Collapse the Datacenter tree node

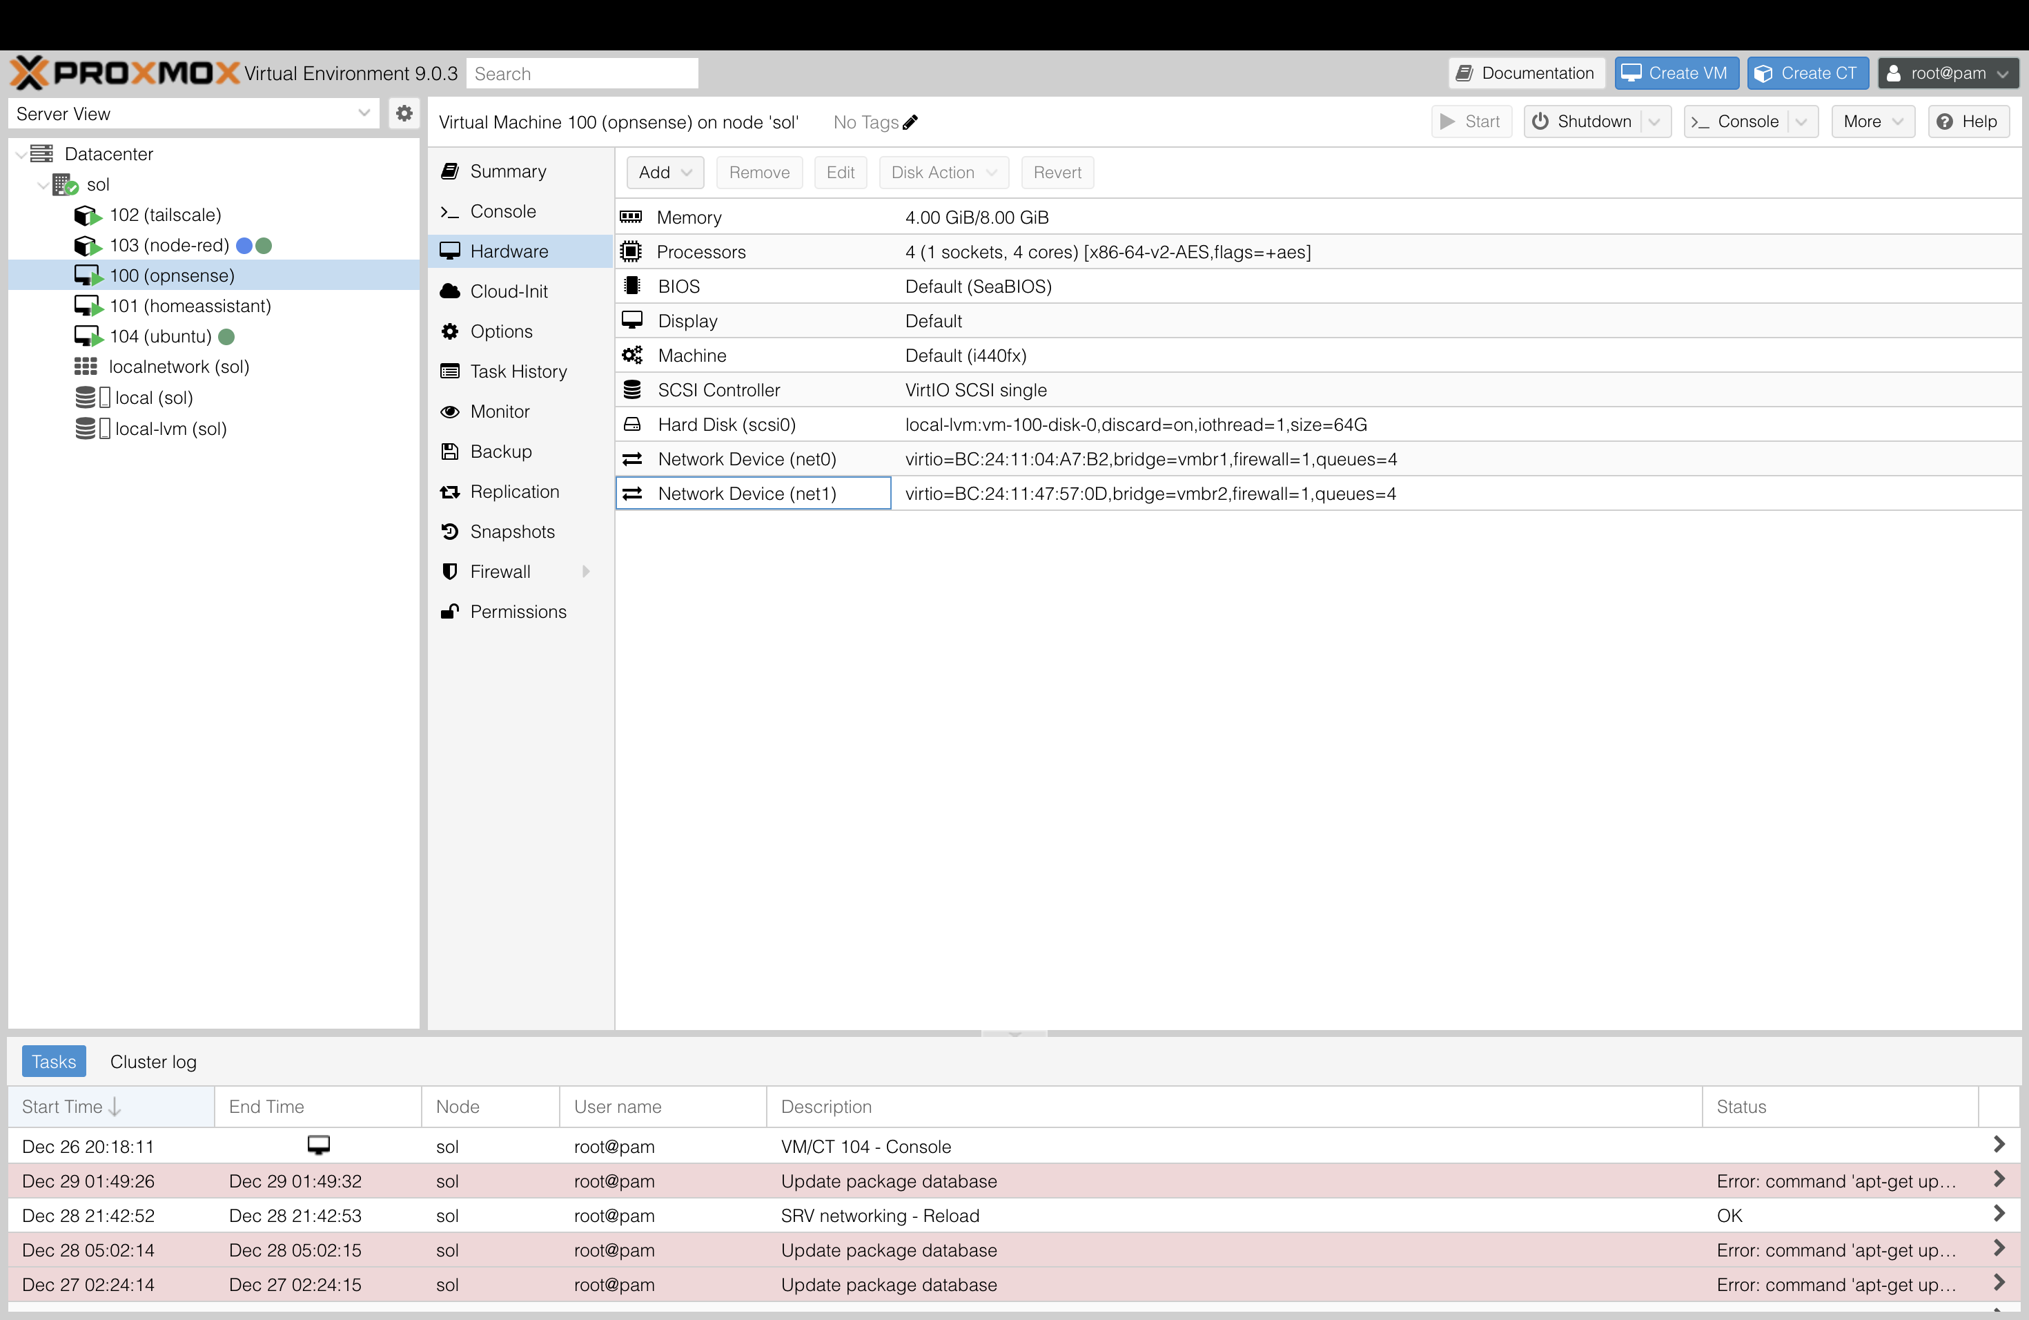coord(21,155)
